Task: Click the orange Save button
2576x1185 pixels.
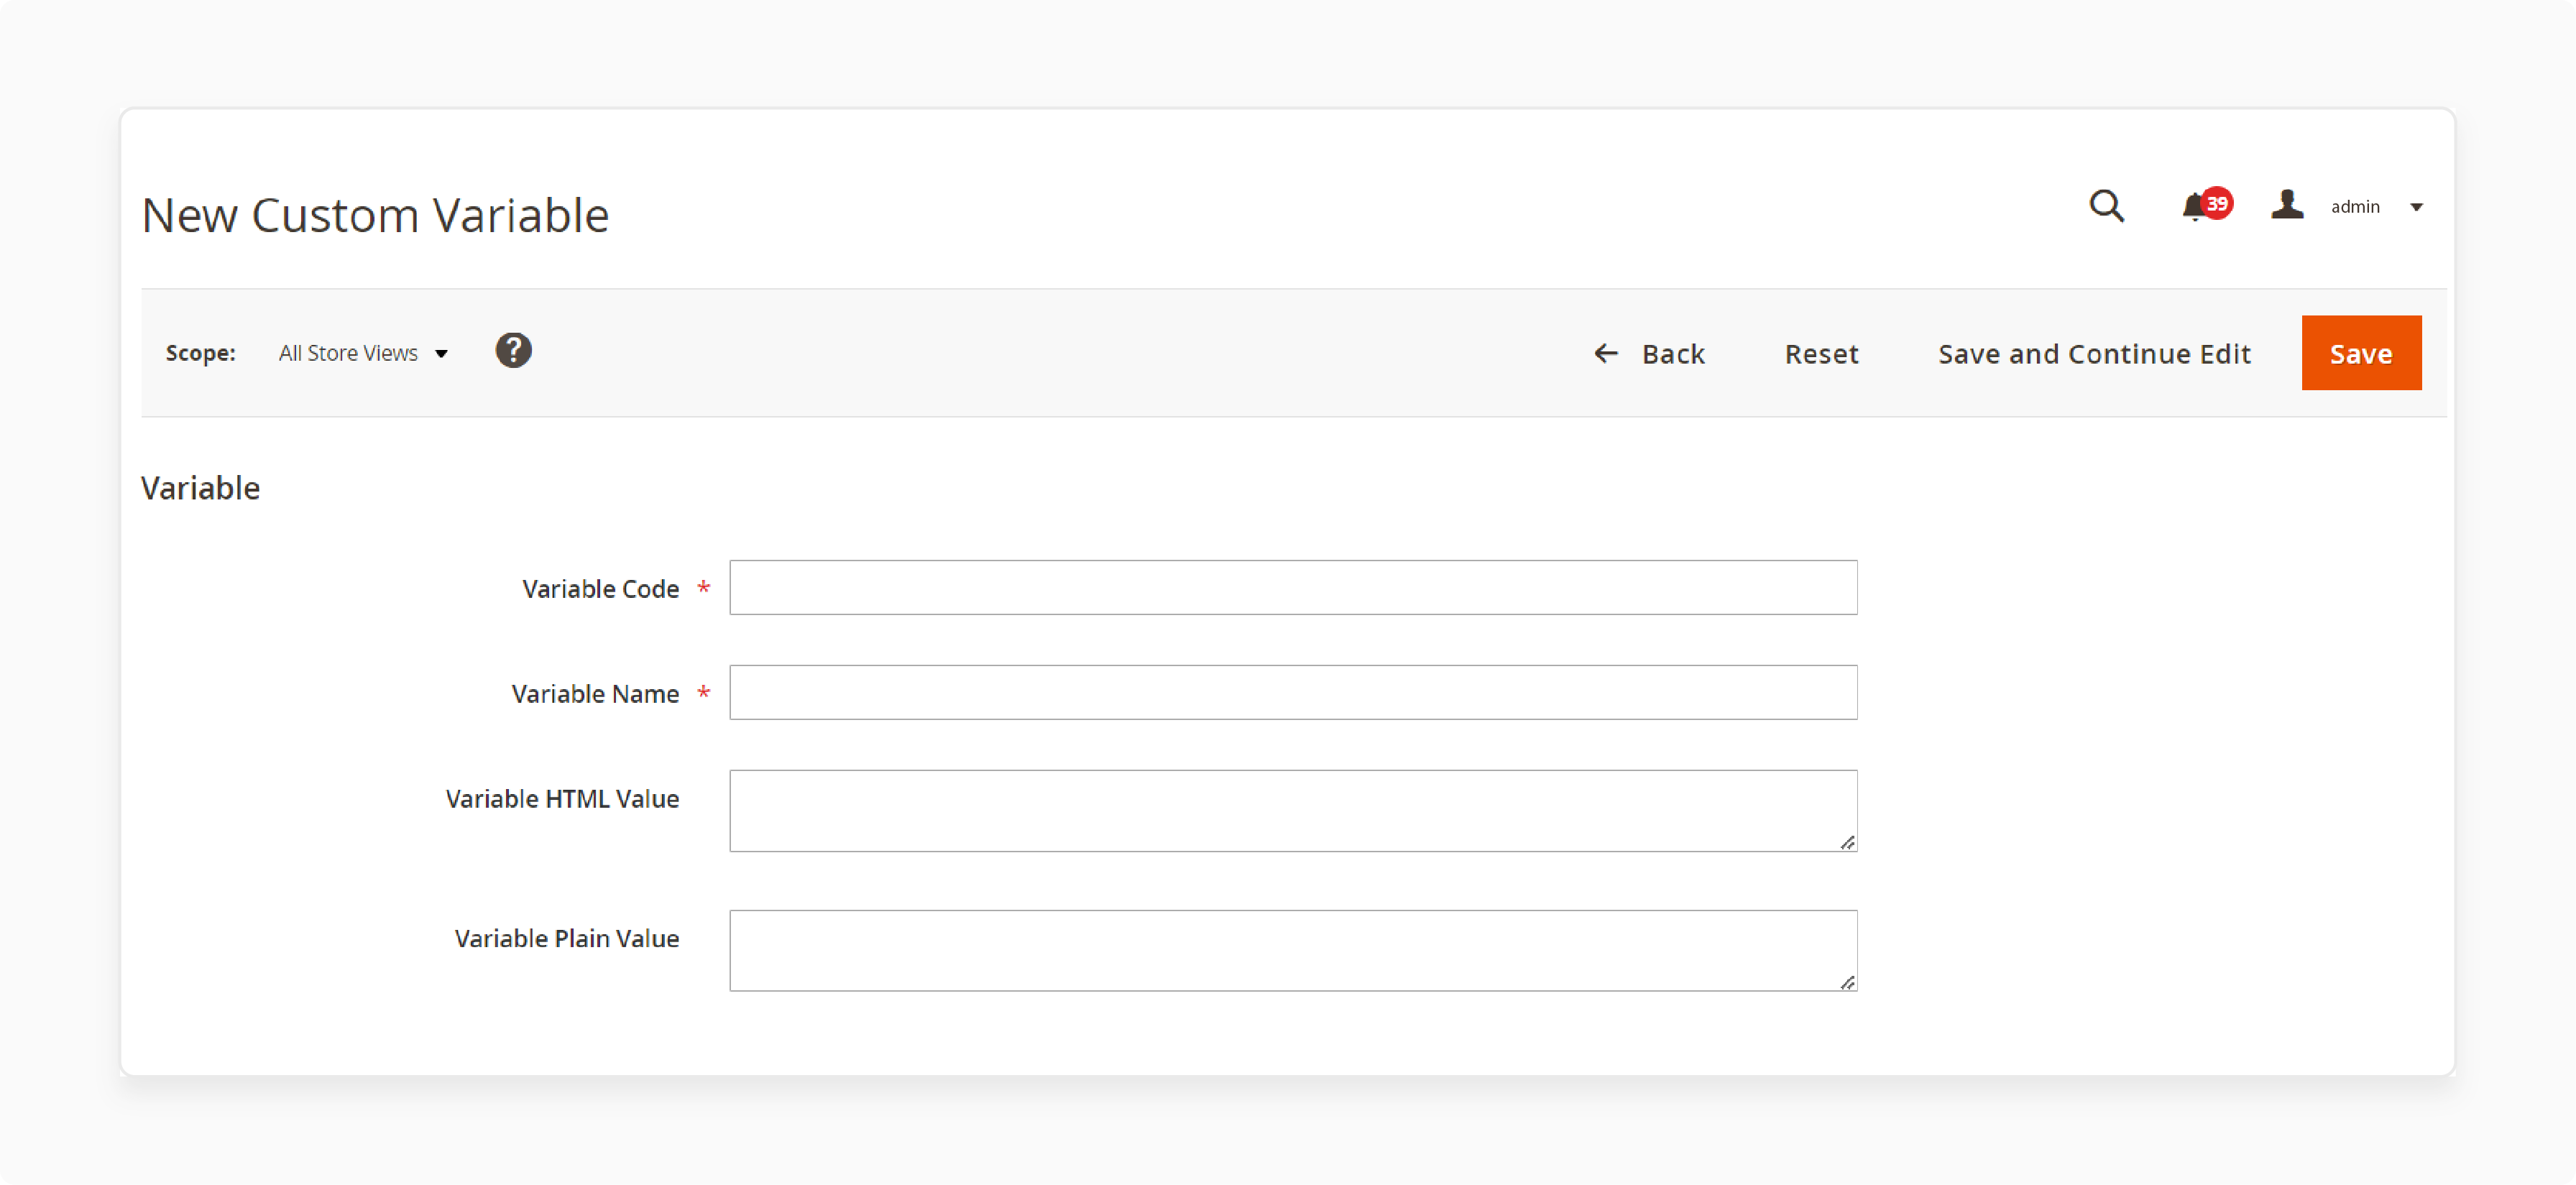Action: pos(2361,353)
